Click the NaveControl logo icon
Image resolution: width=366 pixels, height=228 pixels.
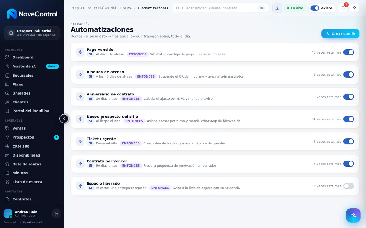click(12, 14)
